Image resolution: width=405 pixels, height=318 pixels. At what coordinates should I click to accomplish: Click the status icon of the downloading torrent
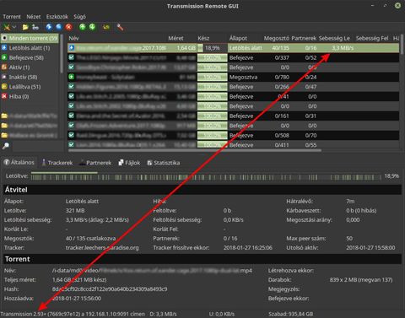click(72, 47)
